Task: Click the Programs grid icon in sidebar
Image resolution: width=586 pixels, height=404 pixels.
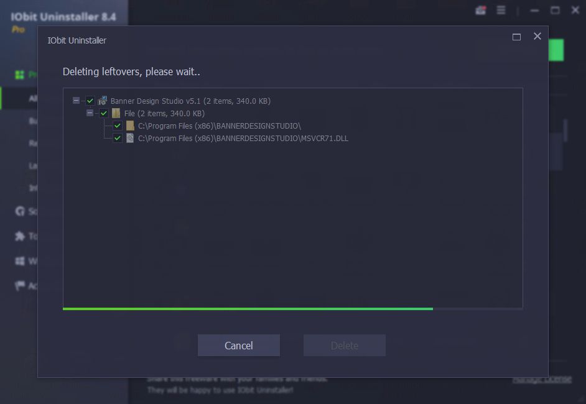Action: (19, 75)
